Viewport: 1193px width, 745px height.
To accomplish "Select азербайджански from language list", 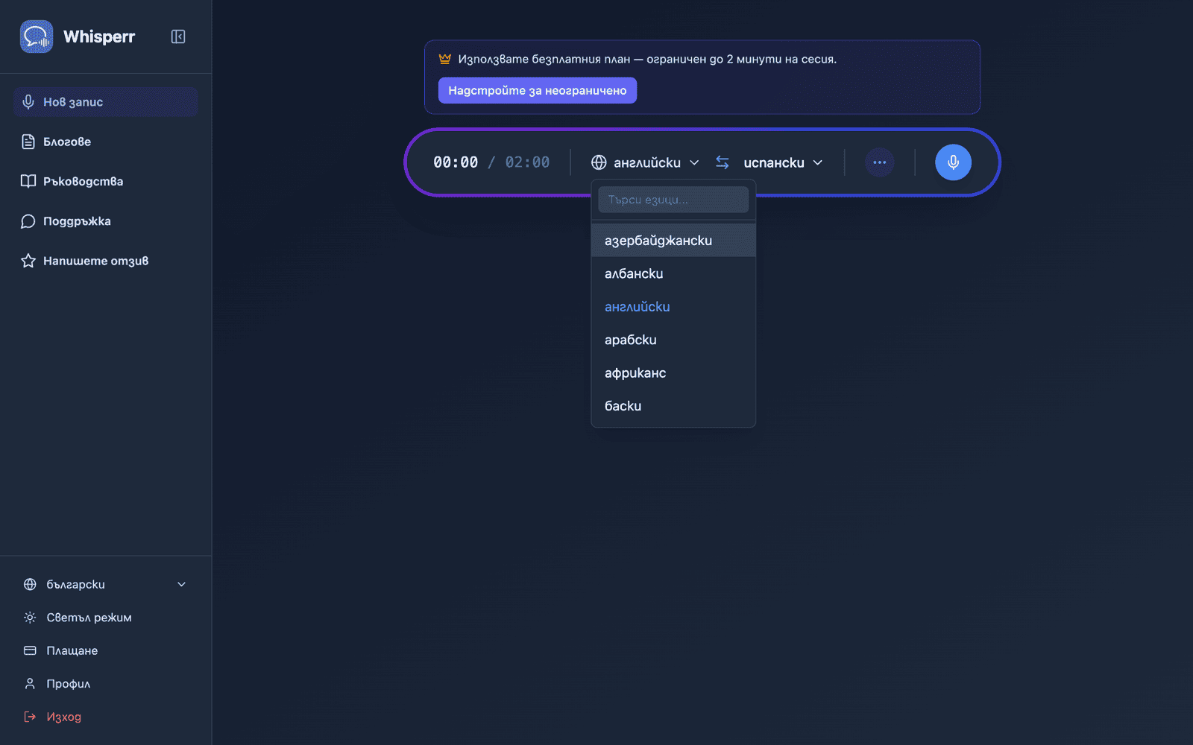I will pos(673,241).
